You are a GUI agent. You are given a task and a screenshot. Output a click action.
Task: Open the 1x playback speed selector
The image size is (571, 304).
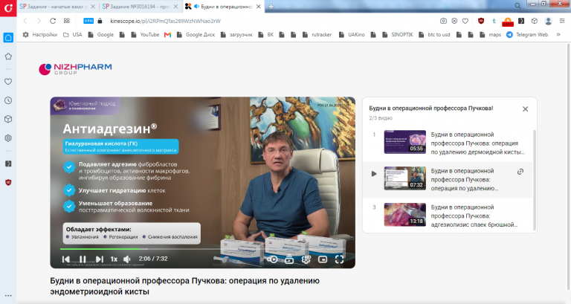click(114, 259)
